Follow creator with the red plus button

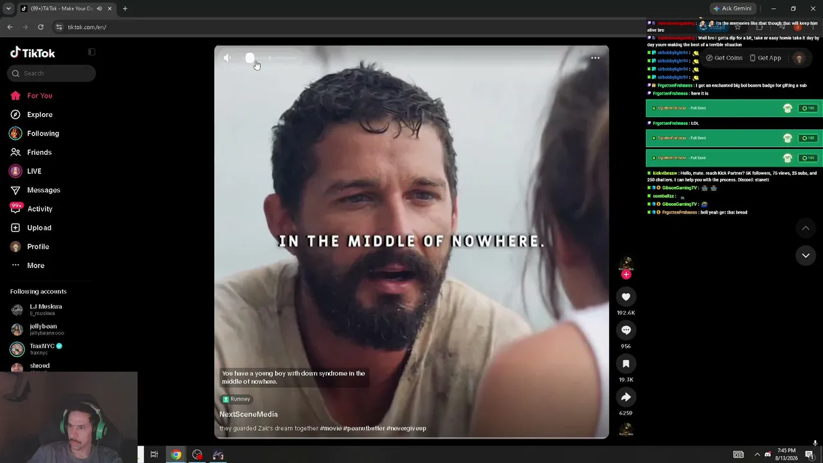pos(626,275)
